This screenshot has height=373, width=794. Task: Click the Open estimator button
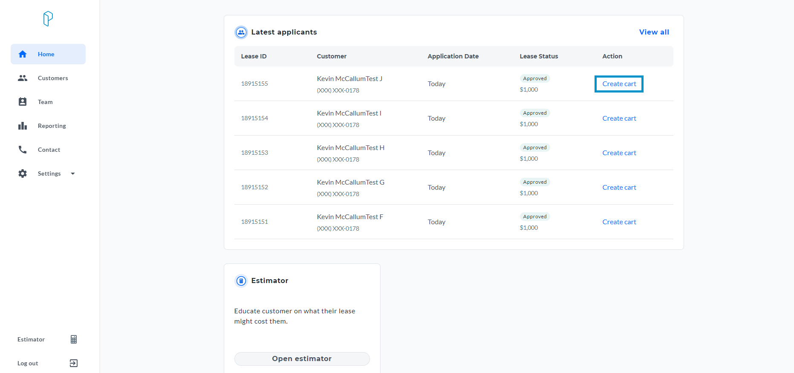pyautogui.click(x=302, y=359)
